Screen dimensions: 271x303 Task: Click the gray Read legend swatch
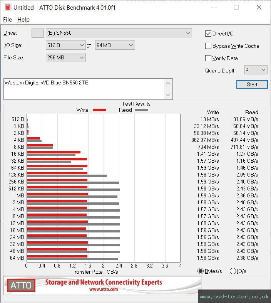pos(142,110)
